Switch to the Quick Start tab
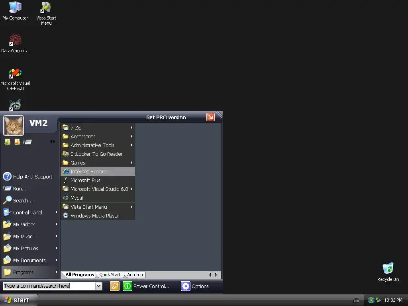 pyautogui.click(x=110, y=275)
